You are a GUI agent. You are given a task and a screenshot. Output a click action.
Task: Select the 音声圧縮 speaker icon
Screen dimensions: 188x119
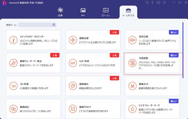132,40
